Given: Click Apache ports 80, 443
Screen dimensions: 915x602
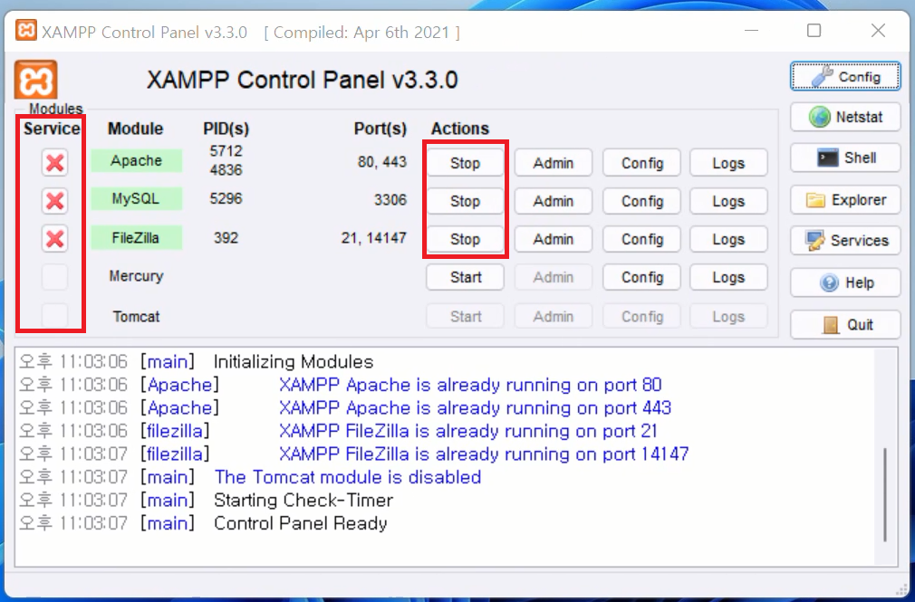Looking at the screenshot, I should pyautogui.click(x=382, y=161).
